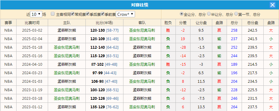Enable the 主客相同 checkbox

pos(52,14)
